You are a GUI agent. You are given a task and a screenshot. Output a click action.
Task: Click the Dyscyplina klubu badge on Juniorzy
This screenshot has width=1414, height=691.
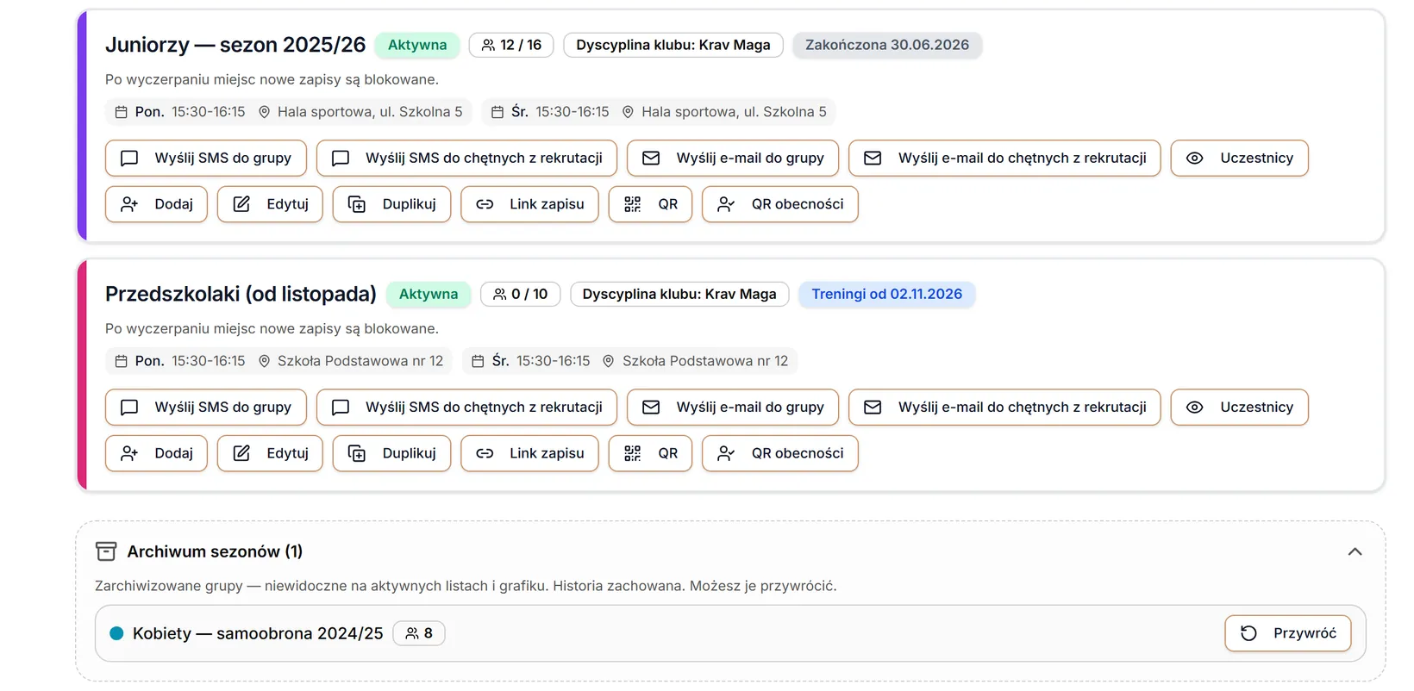(x=673, y=45)
